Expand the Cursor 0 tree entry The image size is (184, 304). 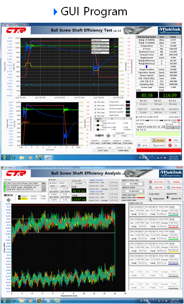click(x=95, y=121)
